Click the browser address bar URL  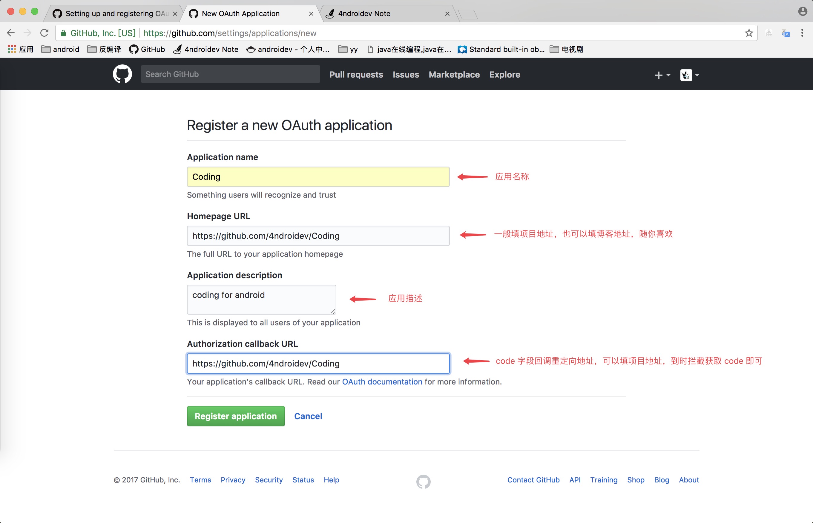click(x=230, y=33)
